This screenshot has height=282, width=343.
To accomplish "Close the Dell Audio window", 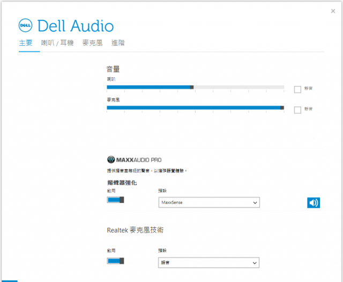I will 333,11.
